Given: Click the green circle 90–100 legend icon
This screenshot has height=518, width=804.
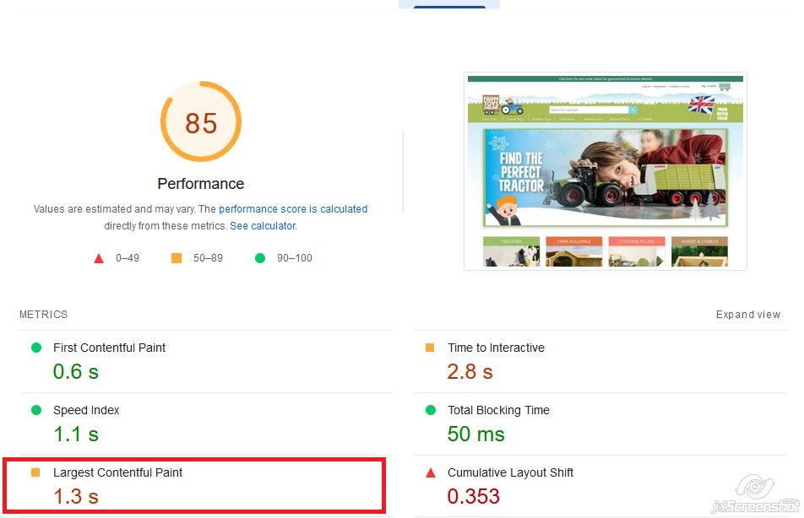Looking at the screenshot, I should tap(260, 258).
